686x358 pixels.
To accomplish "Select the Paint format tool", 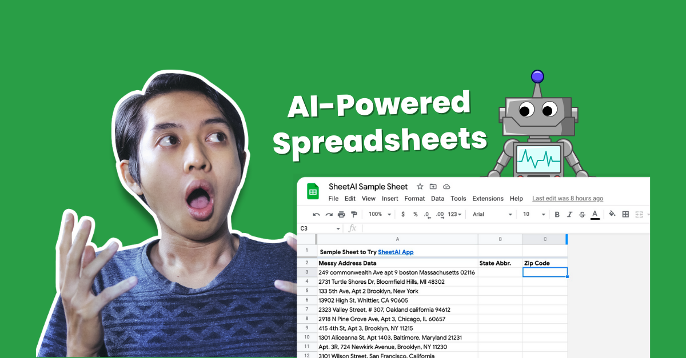I will tap(354, 215).
